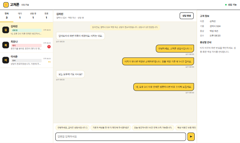This screenshot has height=143, width=240.
Task: Click the red unread badge on 최유나
Action: (49, 46)
